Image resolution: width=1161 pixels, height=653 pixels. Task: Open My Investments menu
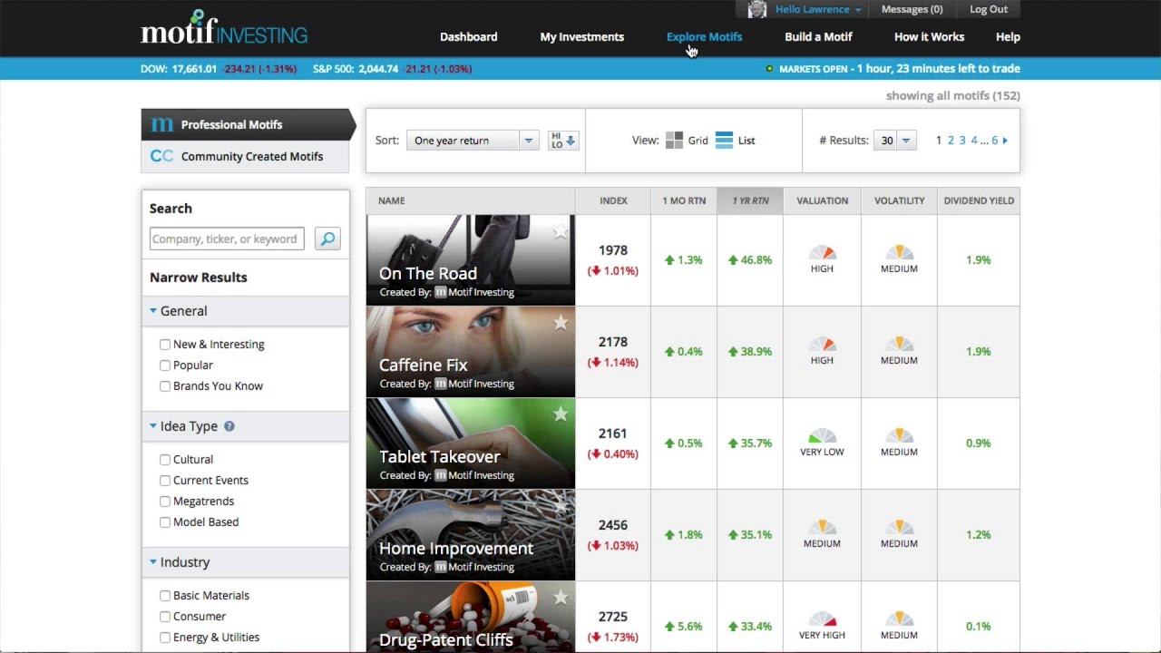click(x=582, y=37)
